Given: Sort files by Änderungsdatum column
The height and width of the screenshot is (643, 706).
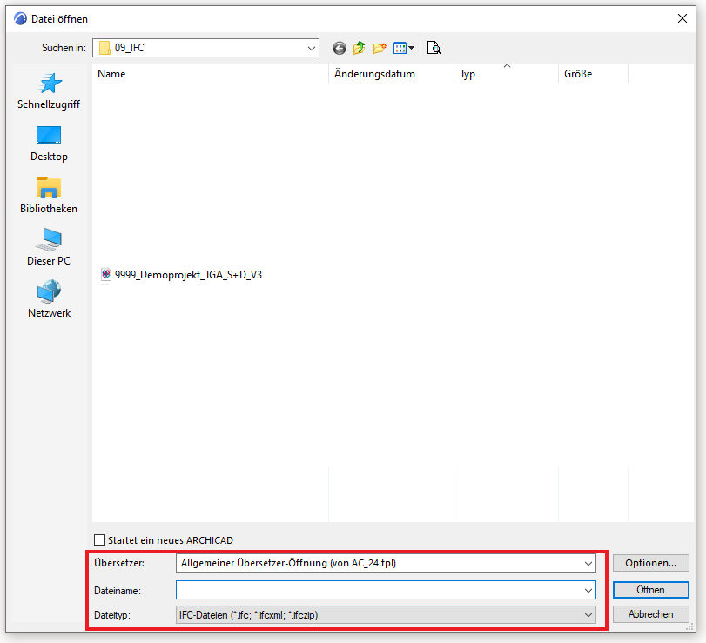Looking at the screenshot, I should 375,74.
